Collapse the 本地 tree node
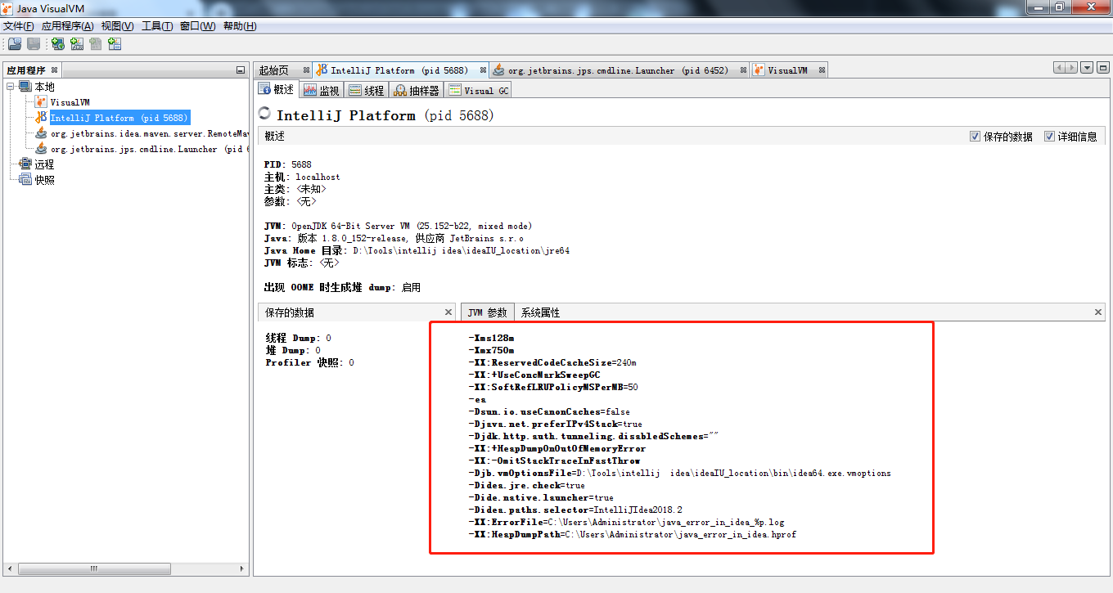The width and height of the screenshot is (1113, 593). (x=11, y=87)
